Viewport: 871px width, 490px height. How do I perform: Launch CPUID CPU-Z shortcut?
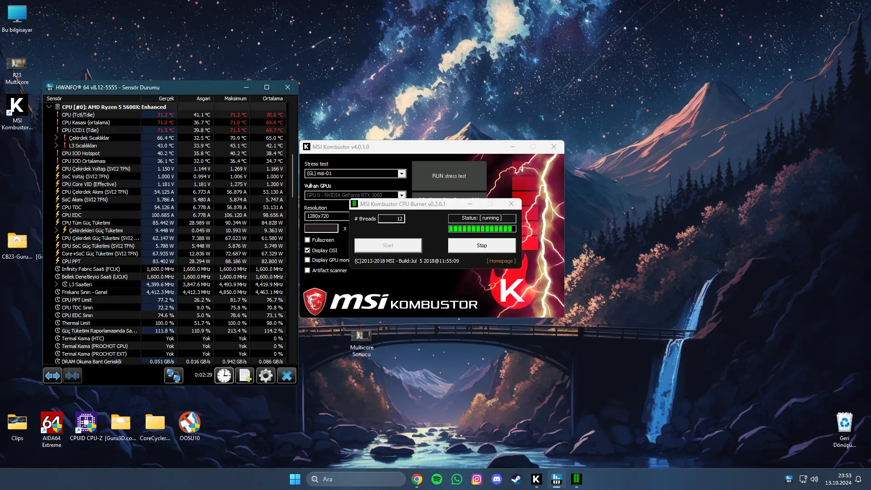click(86, 427)
